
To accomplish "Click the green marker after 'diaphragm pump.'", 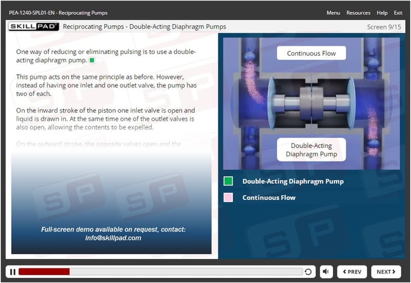I will (92, 60).
